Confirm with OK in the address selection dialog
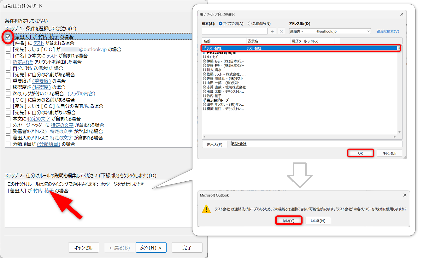The width and height of the screenshot is (424, 258). (x=361, y=153)
